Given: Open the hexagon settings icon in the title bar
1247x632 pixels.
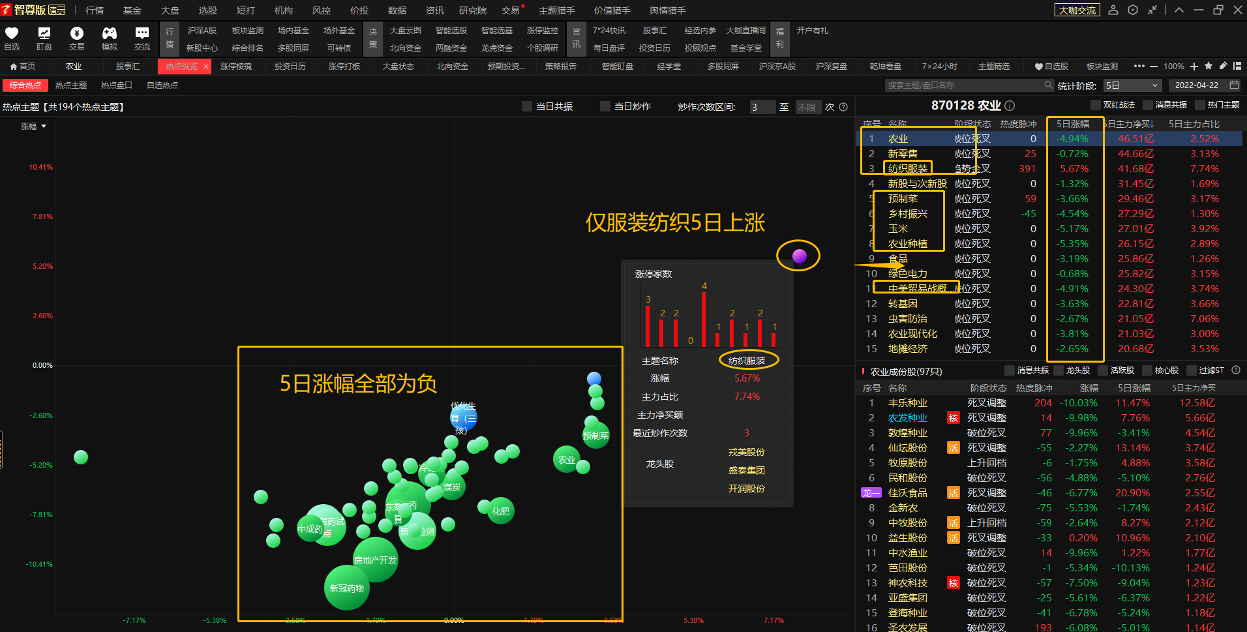Looking at the screenshot, I should [x=1133, y=10].
